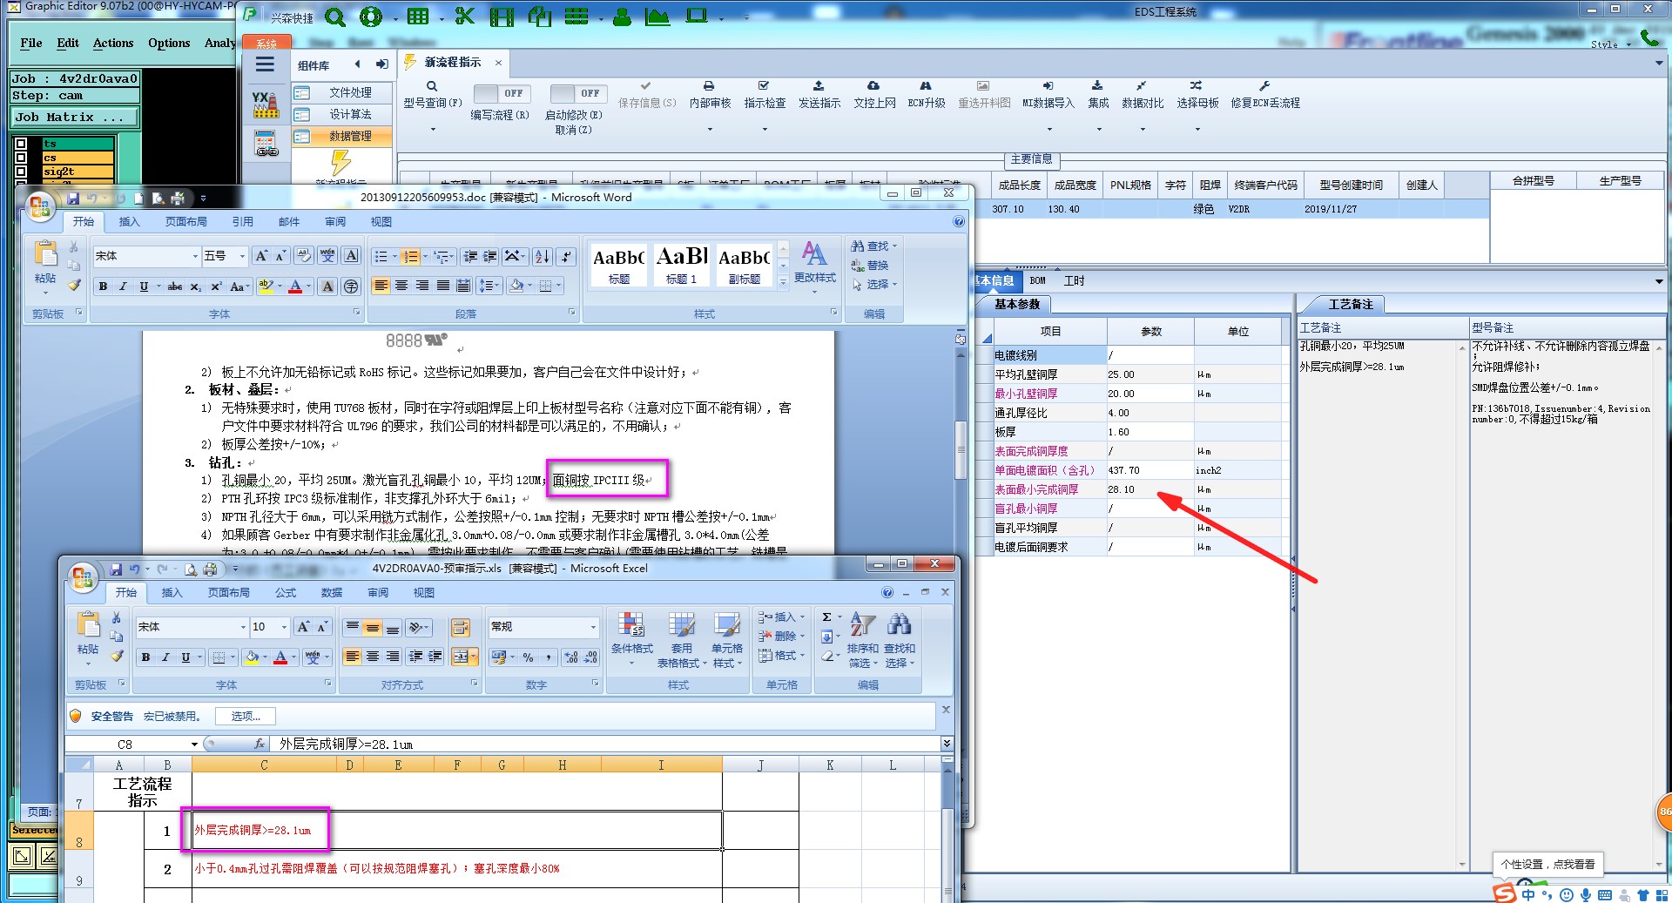Open the Word font name dropdown
Viewport: 1672px width, 903px height.
(x=195, y=256)
